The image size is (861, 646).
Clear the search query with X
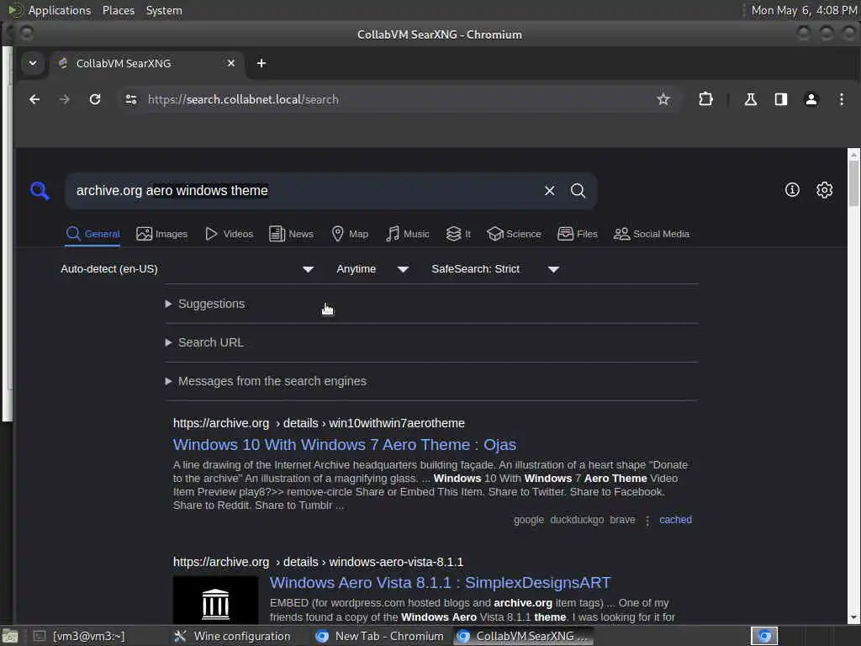pos(549,191)
